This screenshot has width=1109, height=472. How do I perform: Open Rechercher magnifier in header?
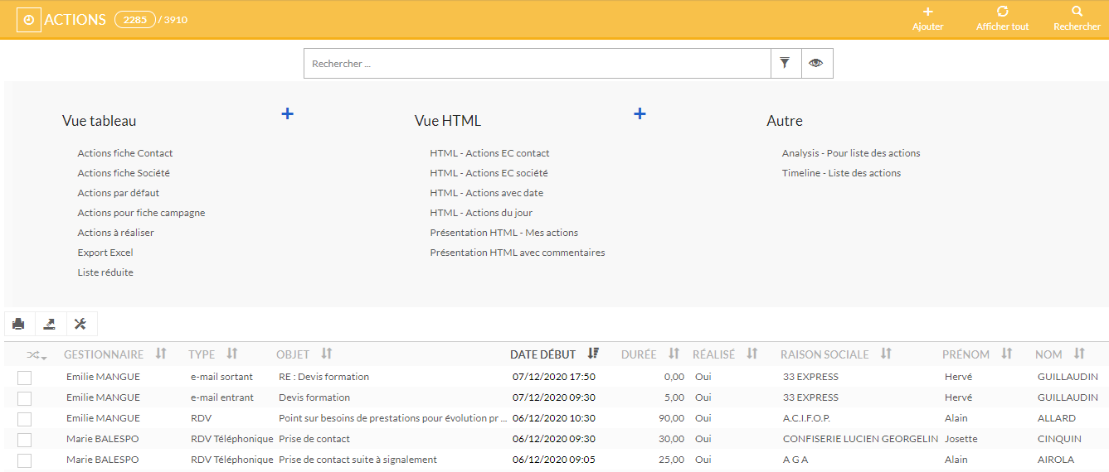pos(1077,12)
